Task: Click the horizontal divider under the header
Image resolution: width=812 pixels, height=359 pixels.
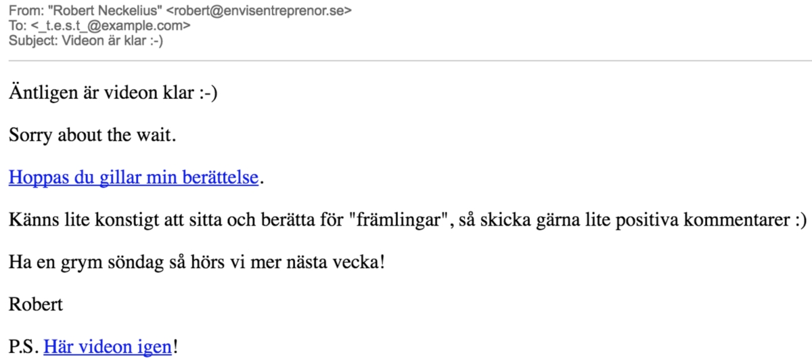Action: tap(406, 61)
